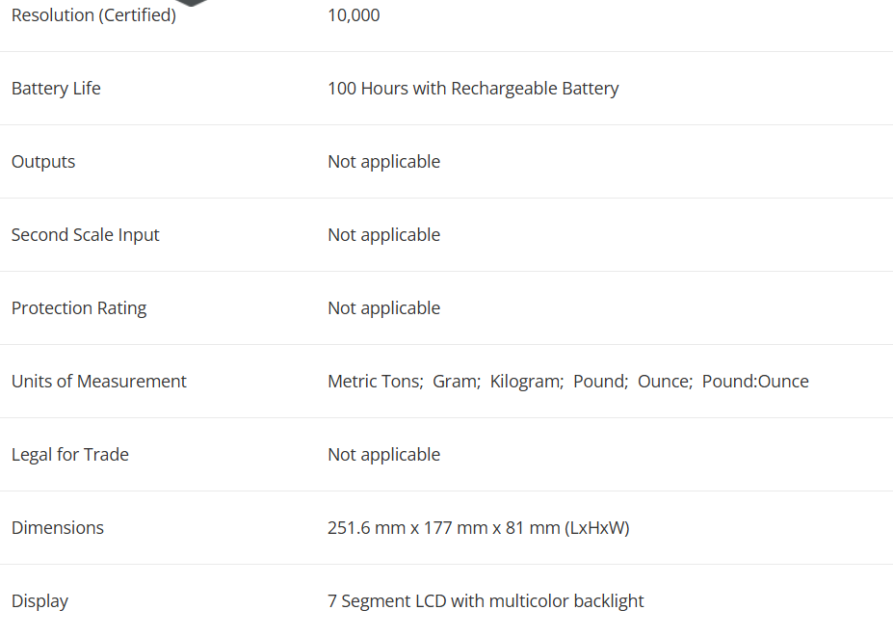Select the Outputs row label
The image size is (893, 637).
pos(43,162)
